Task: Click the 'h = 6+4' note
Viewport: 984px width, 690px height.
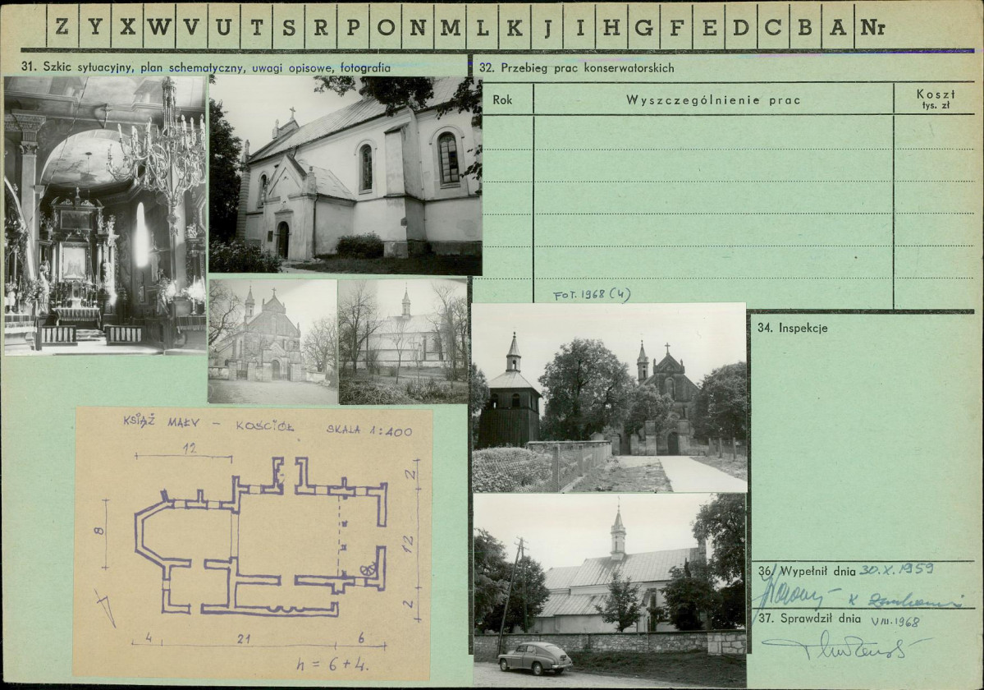Action: (332, 664)
